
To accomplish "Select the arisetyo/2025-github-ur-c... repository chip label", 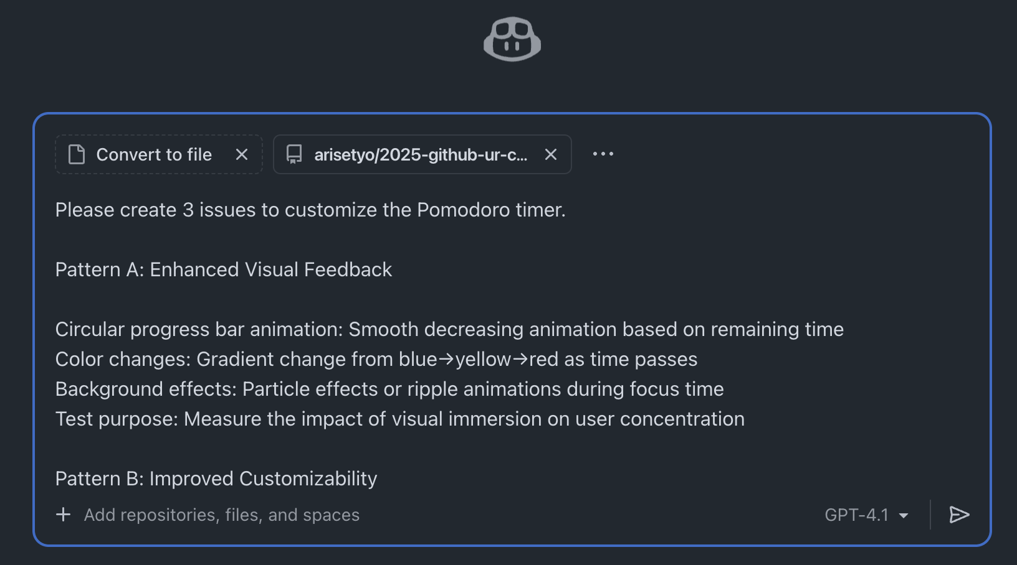I will point(421,154).
